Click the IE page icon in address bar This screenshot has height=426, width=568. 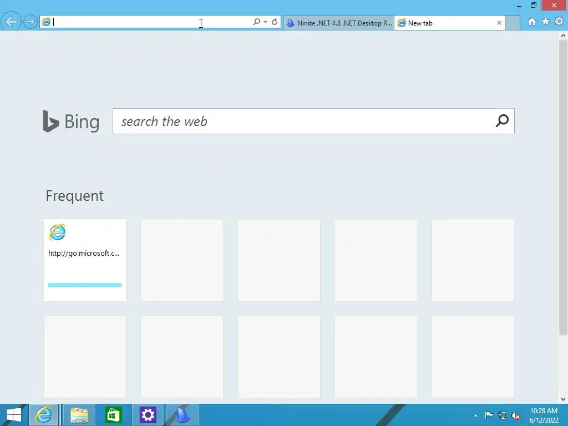46,22
